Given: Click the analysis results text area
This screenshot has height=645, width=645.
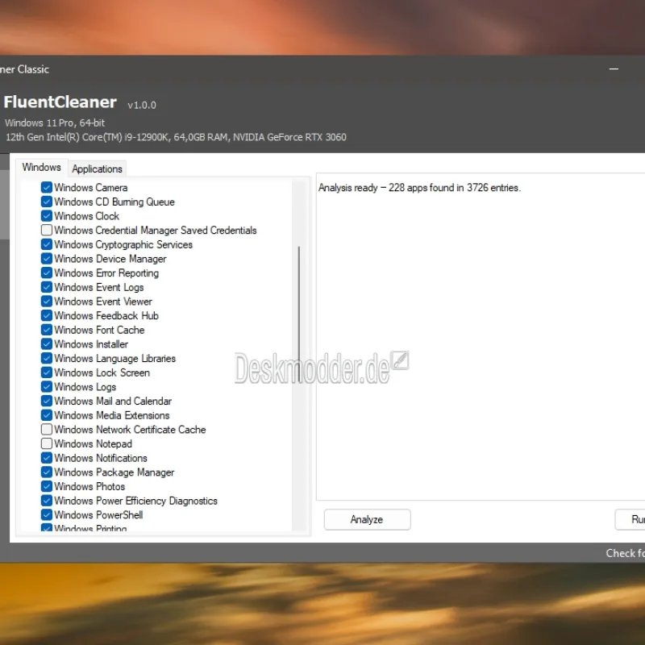Looking at the screenshot, I should coord(481,337).
